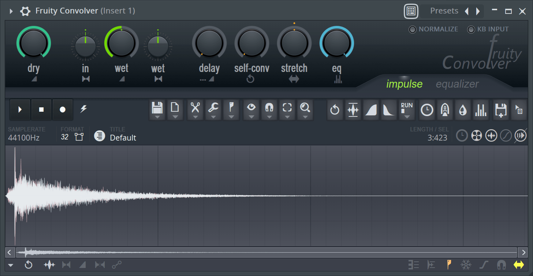Expand the plugin options arrow left of gear

coord(11,11)
